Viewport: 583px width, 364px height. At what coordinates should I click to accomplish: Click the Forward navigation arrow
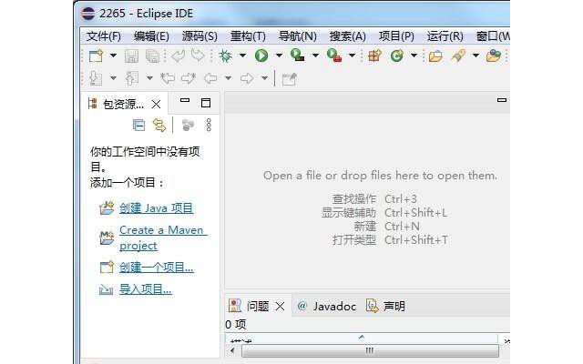[x=247, y=78]
